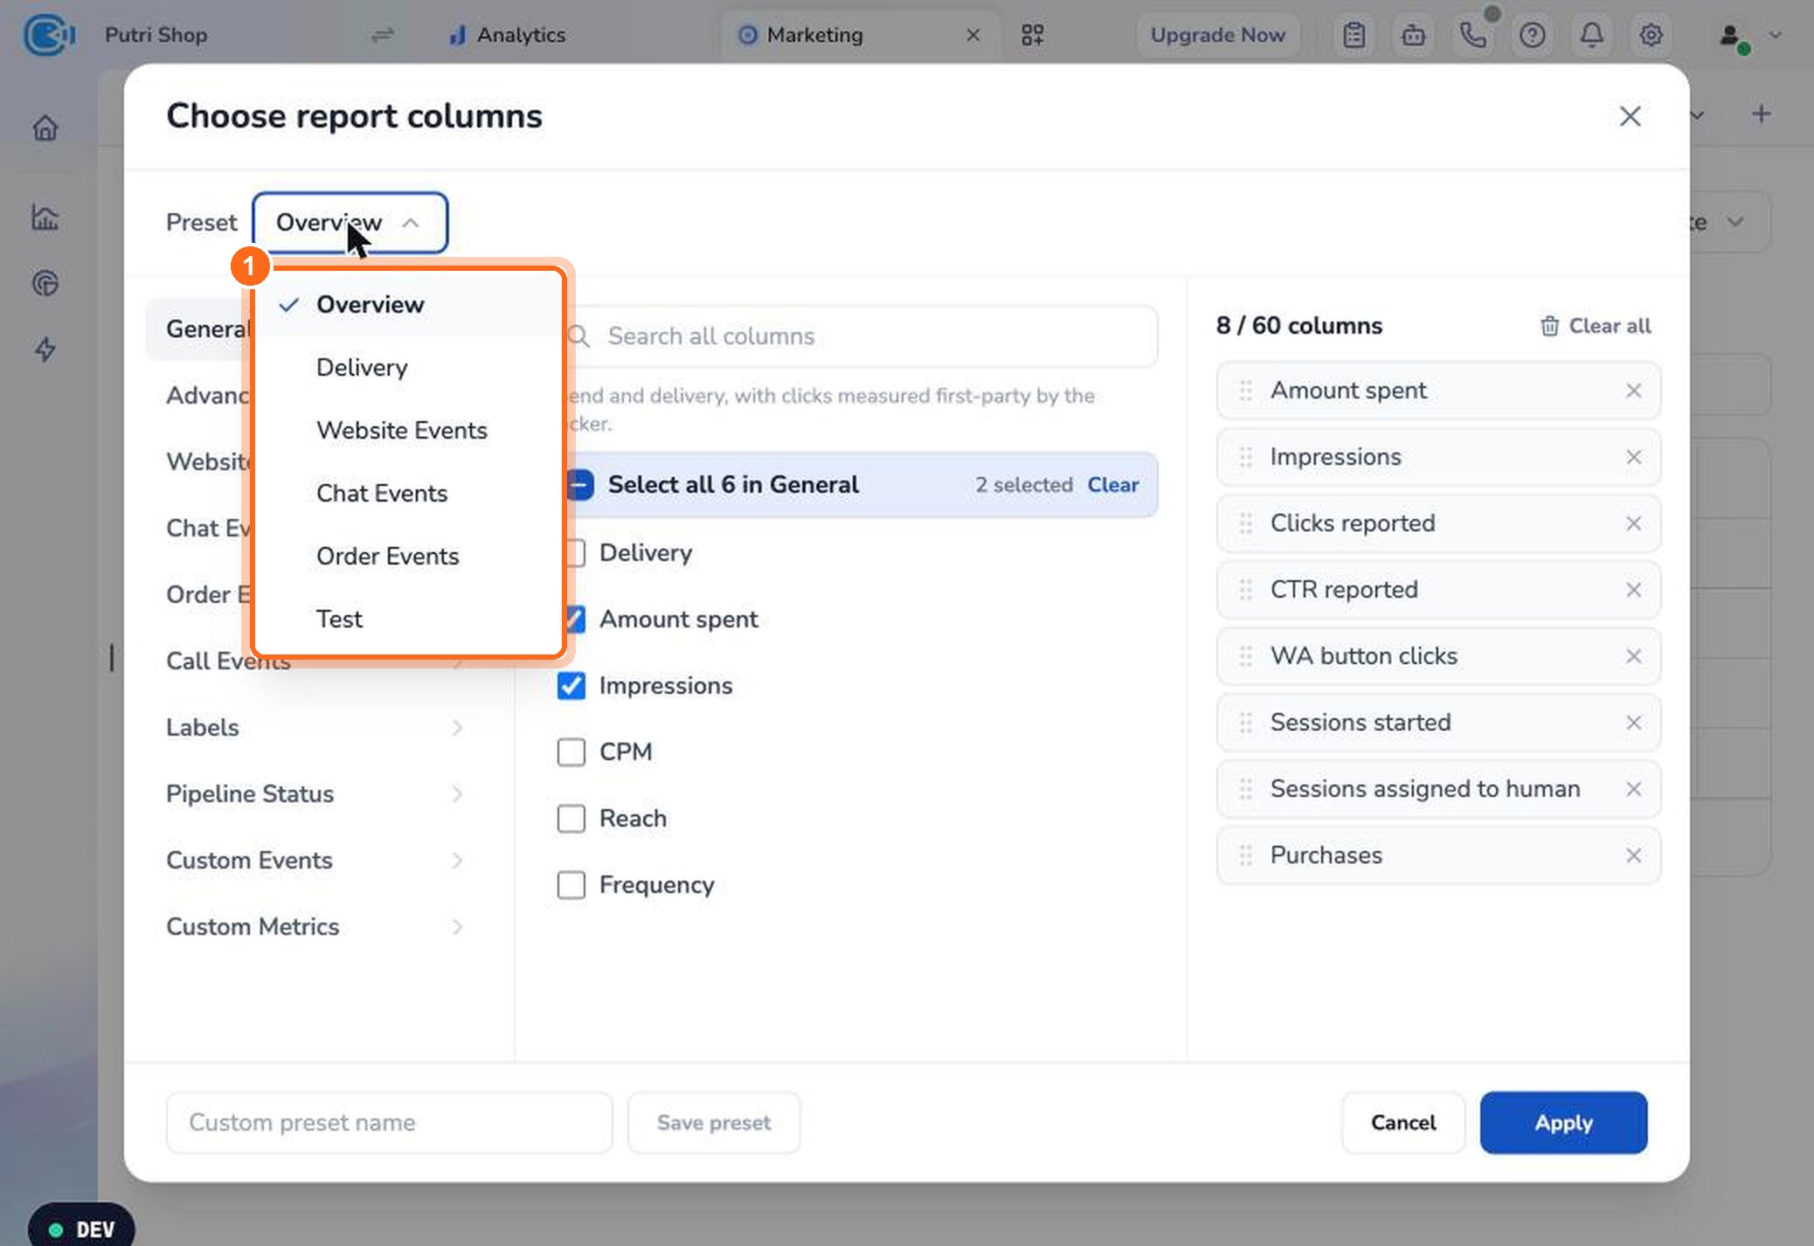Enable the Frequency column checkbox
The height and width of the screenshot is (1246, 1814).
point(571,885)
